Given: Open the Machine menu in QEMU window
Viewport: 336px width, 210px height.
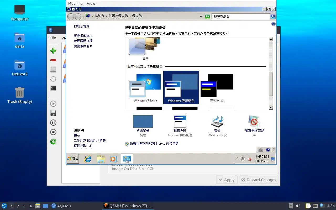Looking at the screenshot, I should click(x=75, y=3).
